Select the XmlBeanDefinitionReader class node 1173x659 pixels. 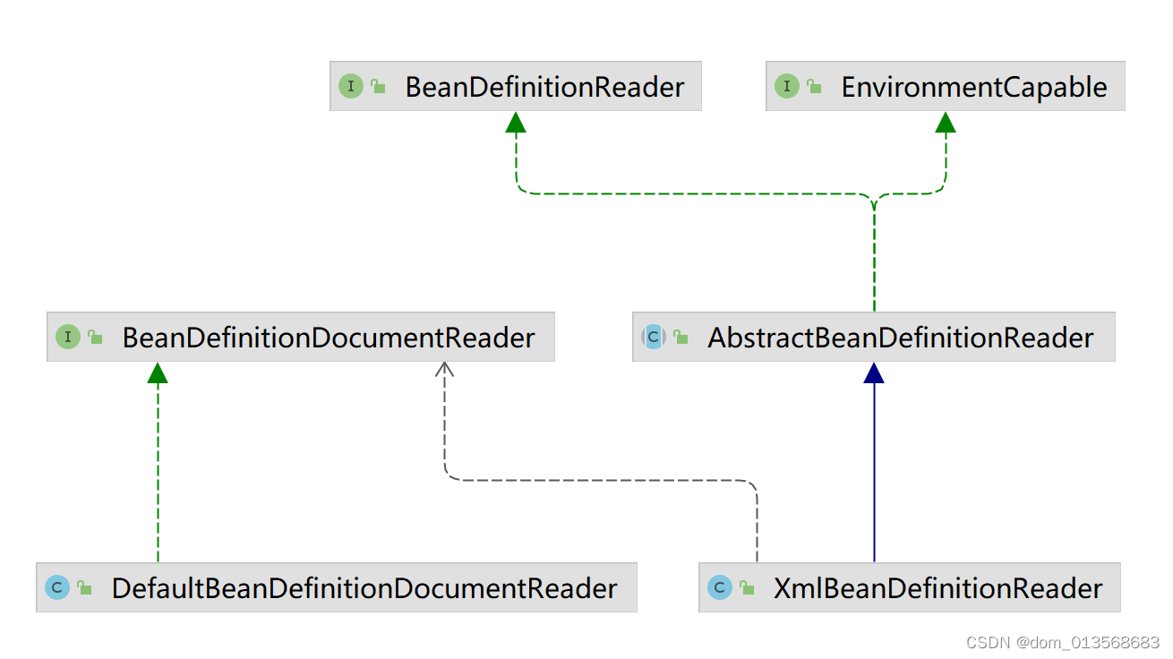point(909,587)
